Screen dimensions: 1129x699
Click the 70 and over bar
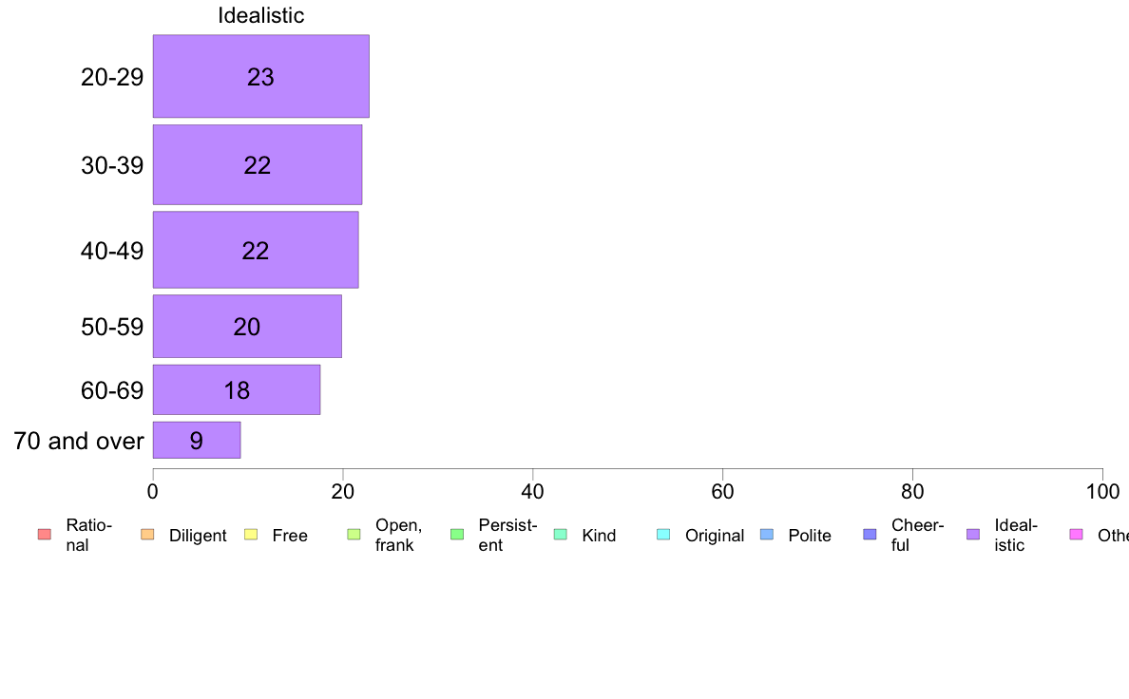[197, 440]
